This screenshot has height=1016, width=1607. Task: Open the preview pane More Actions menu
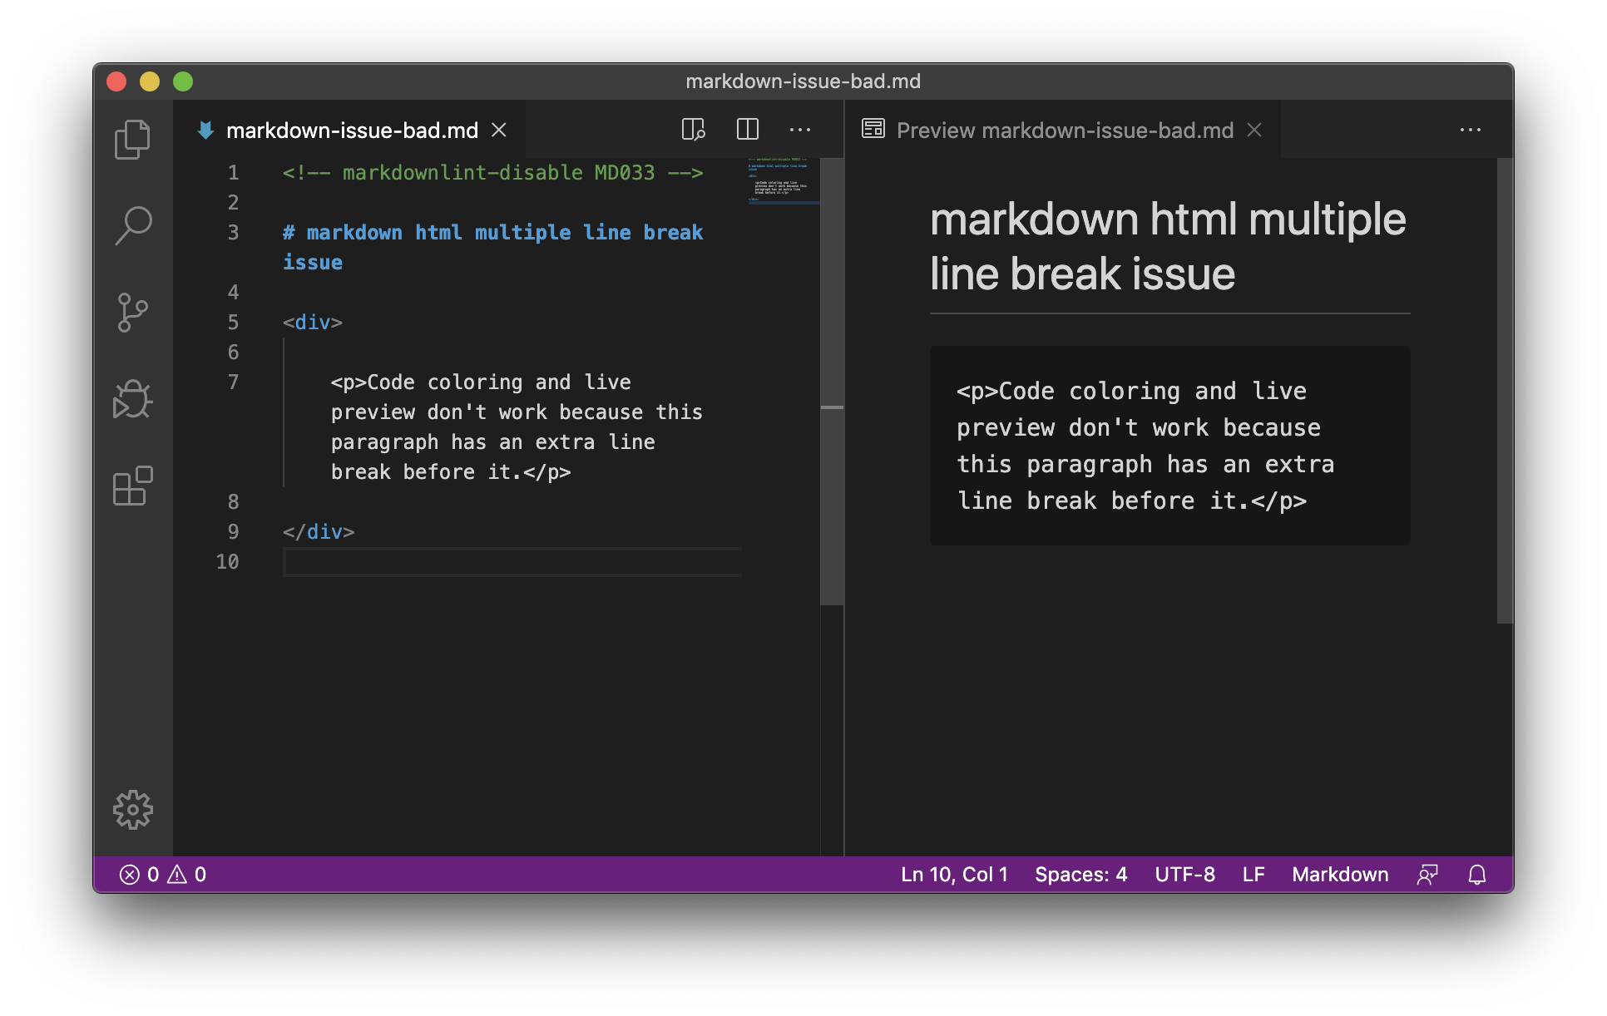tap(1471, 129)
